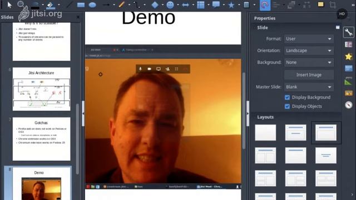Hide the sidebar with collapse handle
The image size is (356, 200).
click(248, 113)
